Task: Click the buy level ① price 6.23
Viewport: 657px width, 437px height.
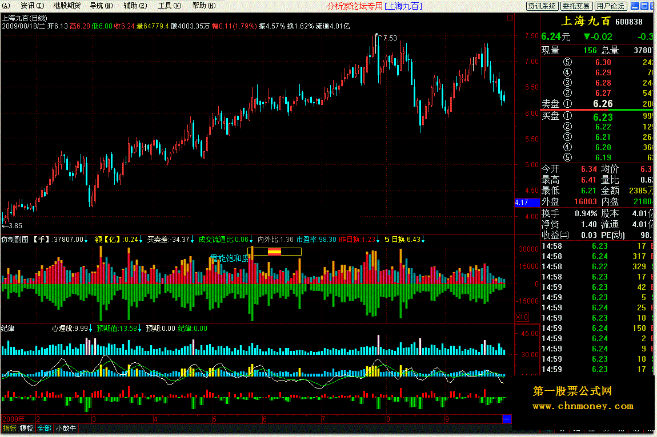Action: (x=603, y=118)
